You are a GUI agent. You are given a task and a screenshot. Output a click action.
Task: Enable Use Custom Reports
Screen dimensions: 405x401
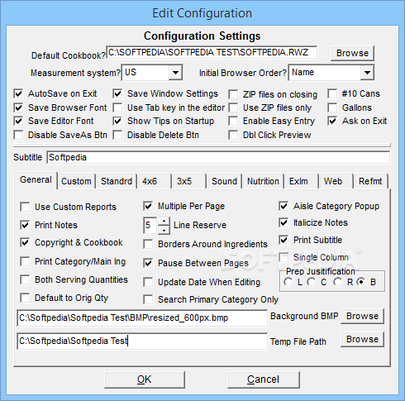(x=25, y=207)
